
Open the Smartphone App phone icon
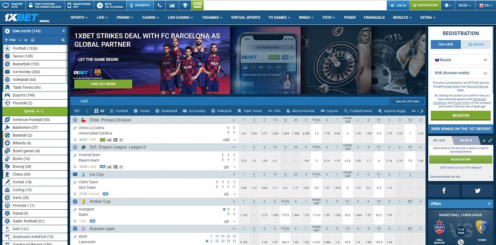point(68,5)
